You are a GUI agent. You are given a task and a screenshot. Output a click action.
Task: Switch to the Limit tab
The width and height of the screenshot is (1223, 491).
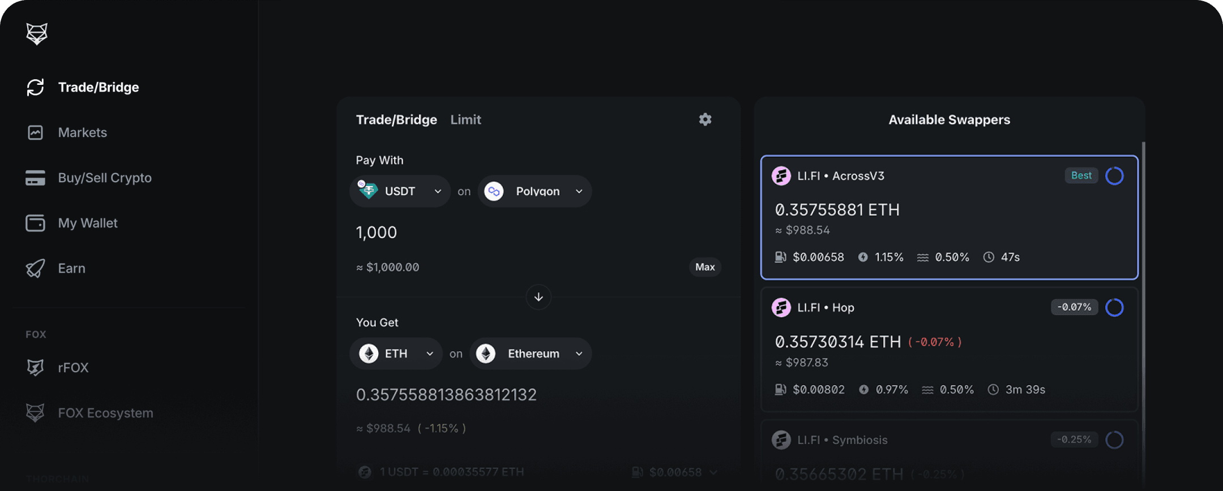click(465, 120)
